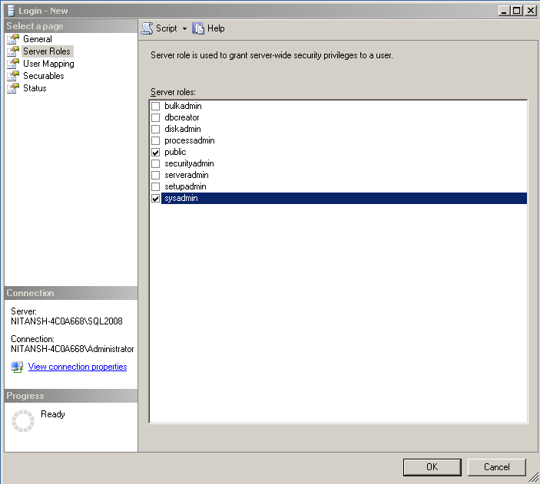Show the Status page
Screen dimensions: 540x484
pos(35,88)
